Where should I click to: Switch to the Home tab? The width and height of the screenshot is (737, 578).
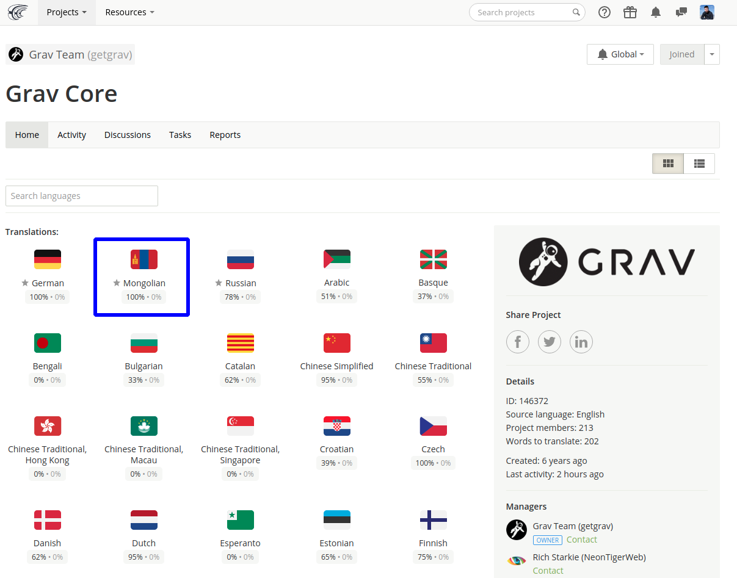[27, 135]
